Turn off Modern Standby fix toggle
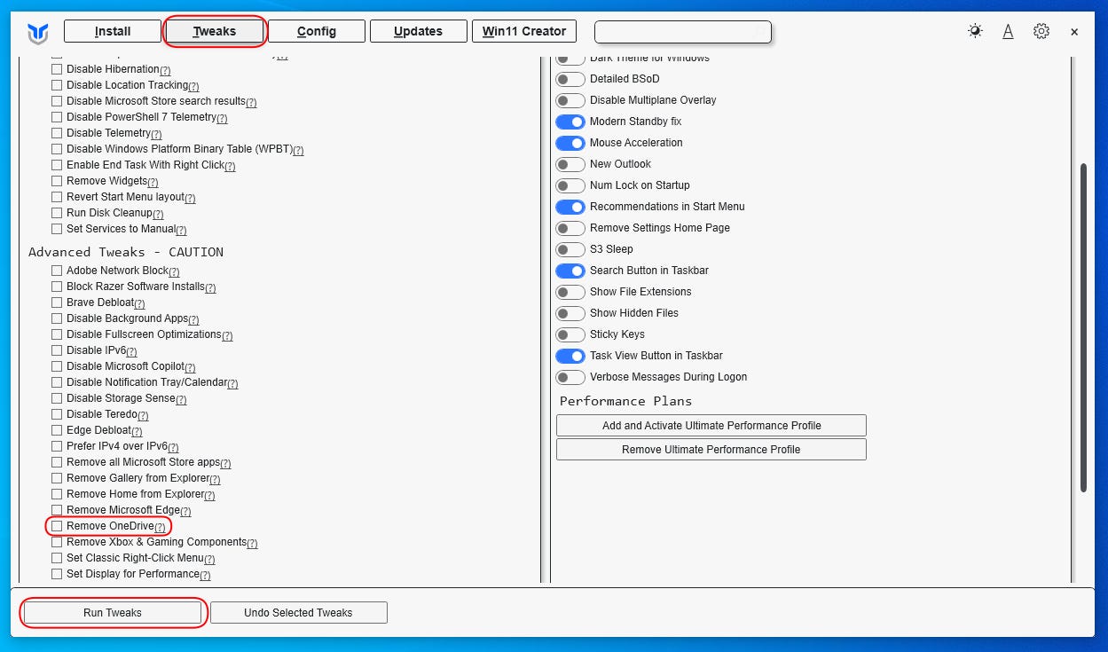This screenshot has width=1108, height=652. click(x=570, y=122)
